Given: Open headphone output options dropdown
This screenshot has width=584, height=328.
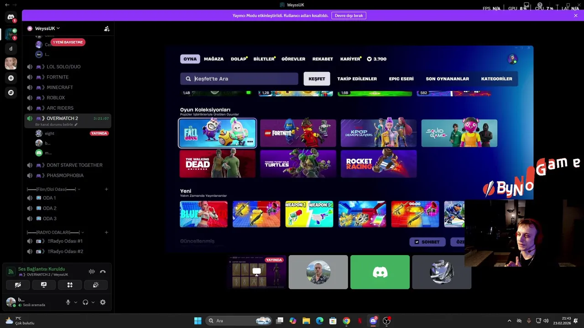Looking at the screenshot, I should click(93, 302).
